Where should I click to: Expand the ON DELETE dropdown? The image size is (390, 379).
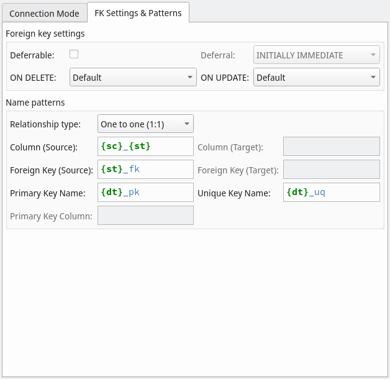133,78
